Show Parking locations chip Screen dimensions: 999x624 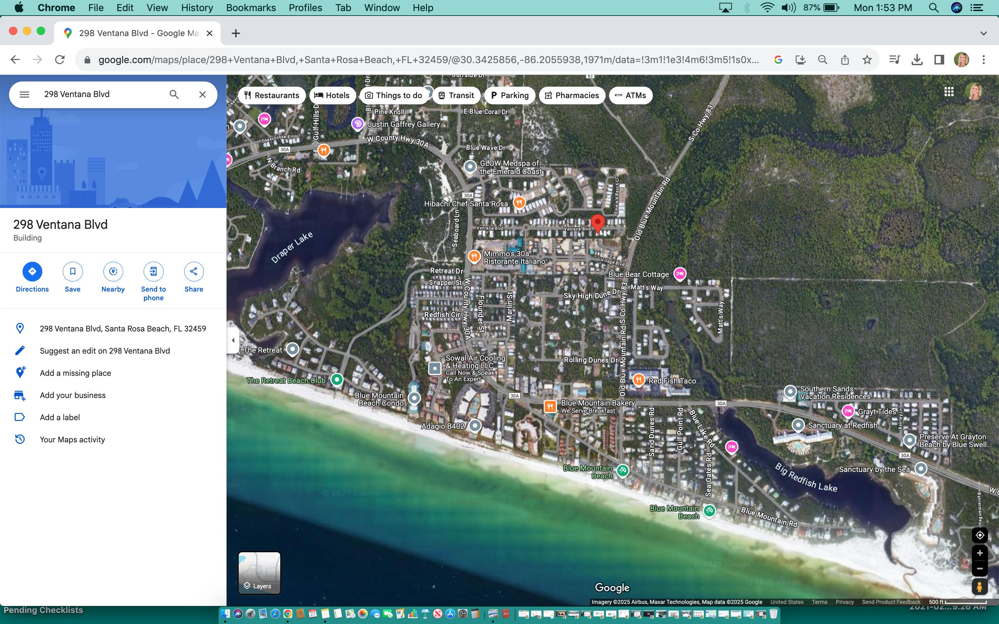(510, 95)
